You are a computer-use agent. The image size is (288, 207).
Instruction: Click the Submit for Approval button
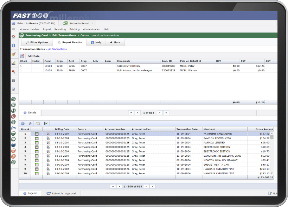[61, 193]
